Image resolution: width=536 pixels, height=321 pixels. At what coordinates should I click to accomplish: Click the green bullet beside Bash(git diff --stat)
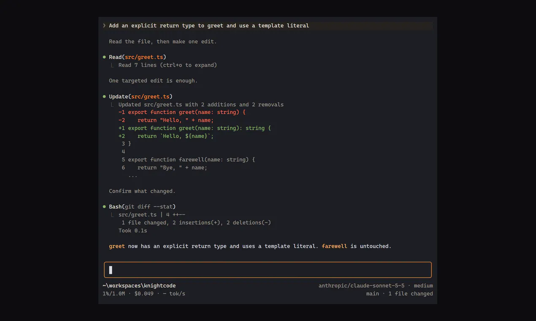point(104,207)
